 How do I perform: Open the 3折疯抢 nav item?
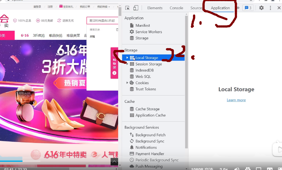pos(39,36)
